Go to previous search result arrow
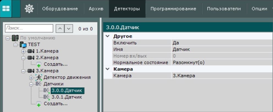The width and height of the screenshot is (273, 112). (x=60, y=28)
